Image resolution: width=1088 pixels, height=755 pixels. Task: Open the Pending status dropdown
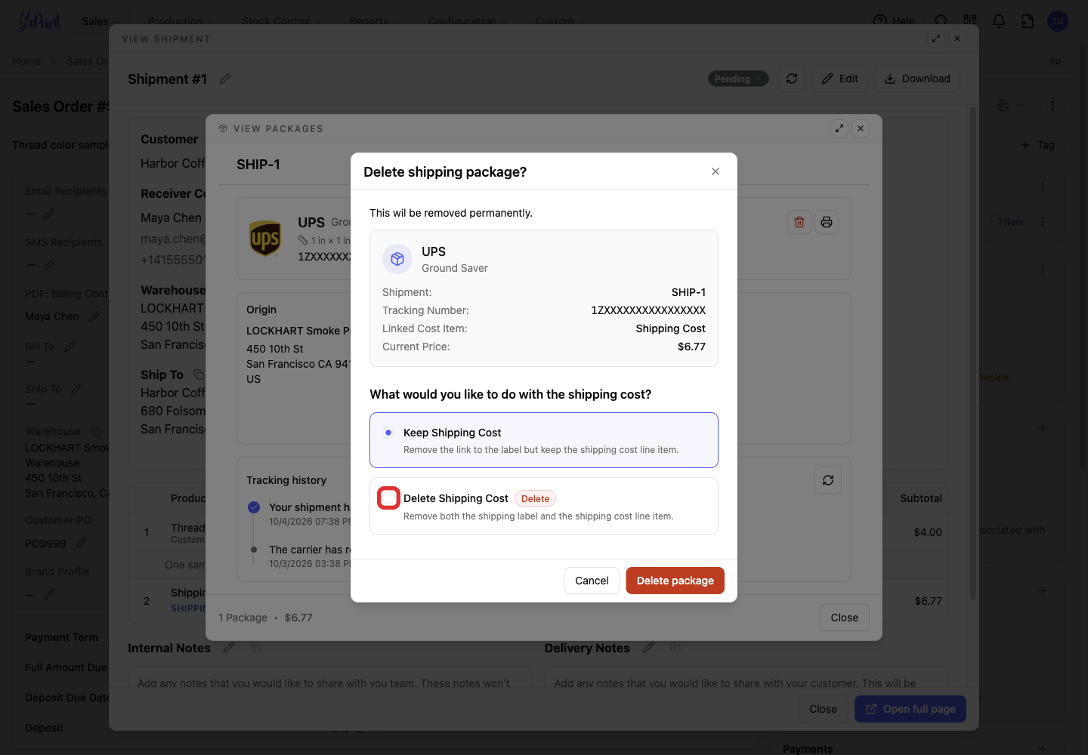[738, 79]
